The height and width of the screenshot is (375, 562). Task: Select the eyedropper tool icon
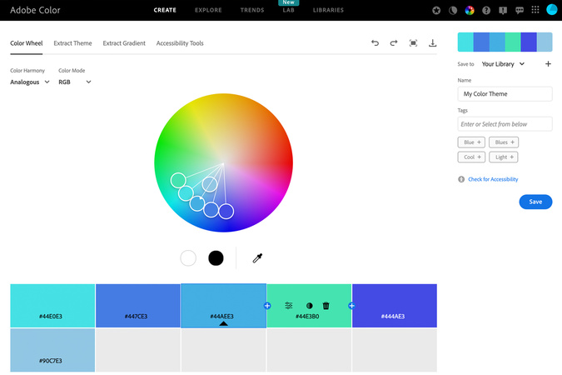tap(257, 258)
